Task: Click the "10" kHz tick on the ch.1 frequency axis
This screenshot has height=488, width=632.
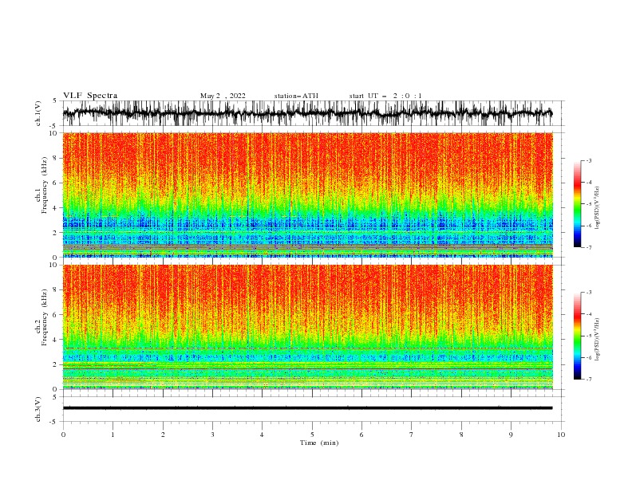Action: click(x=53, y=133)
